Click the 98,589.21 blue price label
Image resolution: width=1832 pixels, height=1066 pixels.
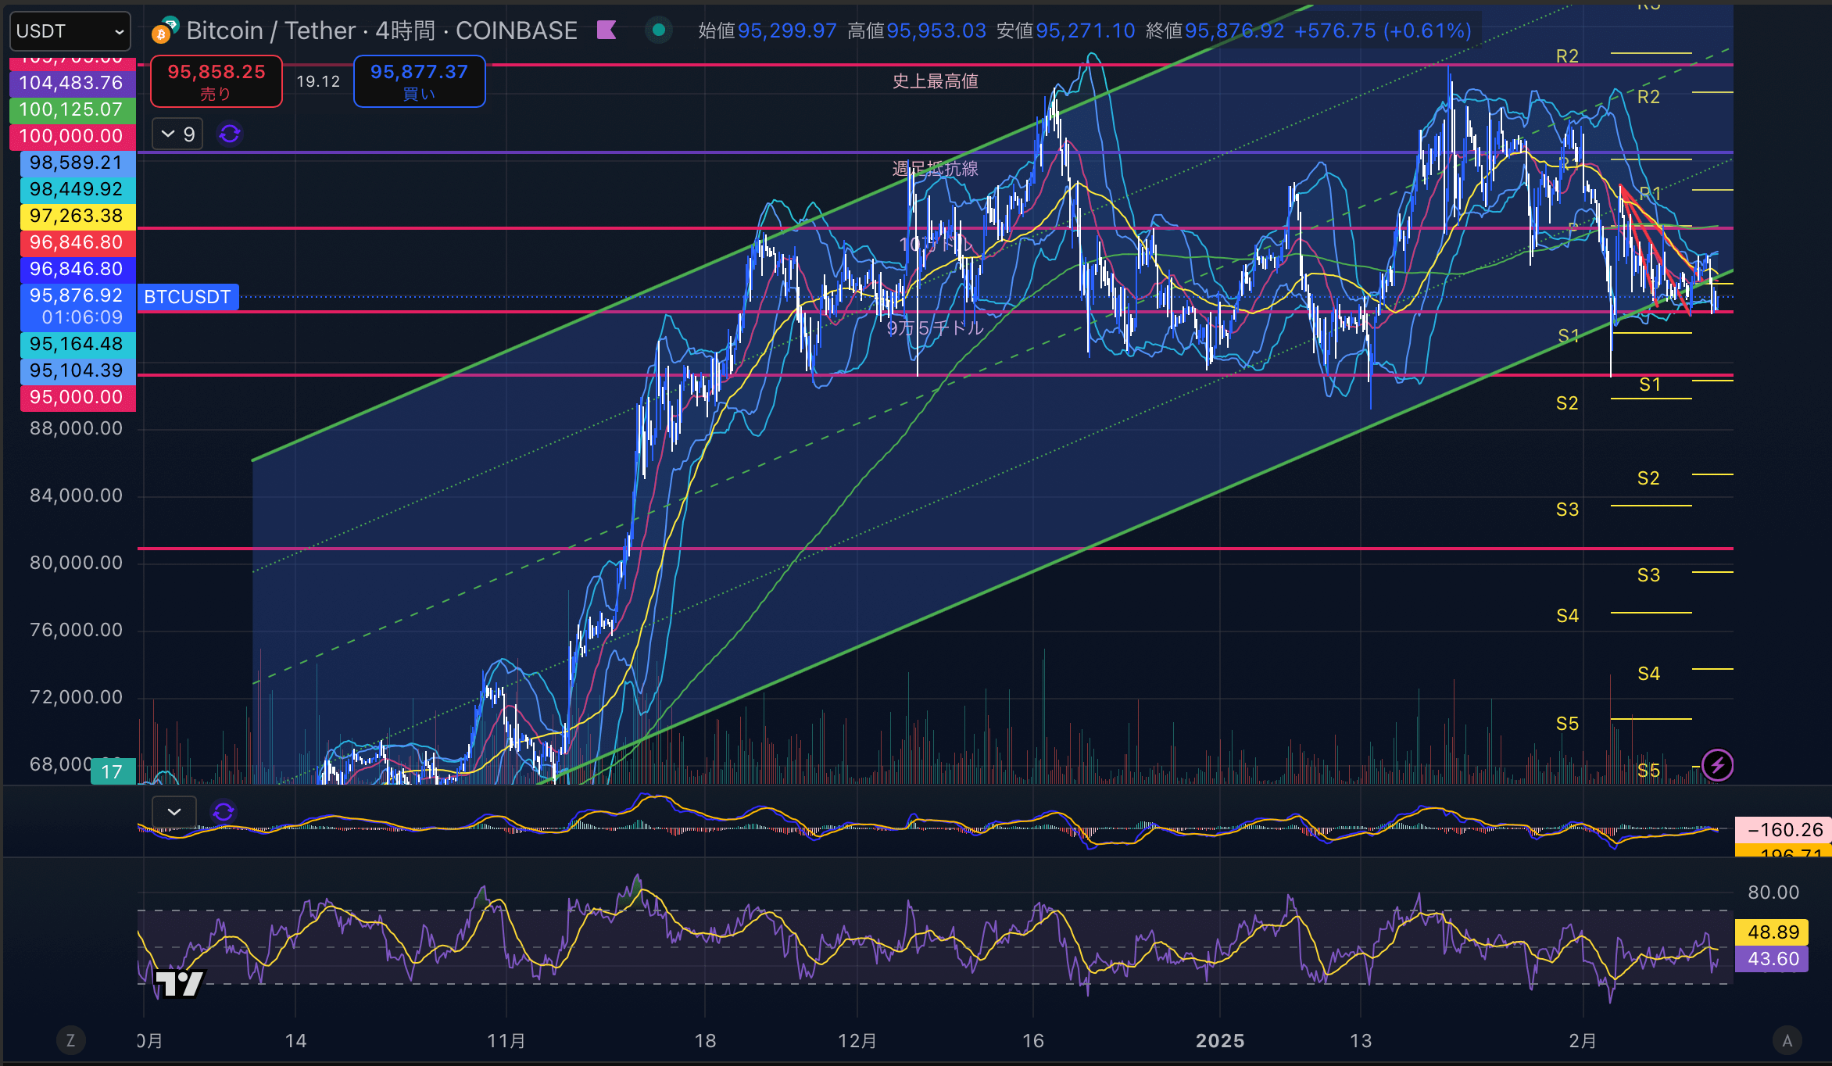tap(77, 163)
